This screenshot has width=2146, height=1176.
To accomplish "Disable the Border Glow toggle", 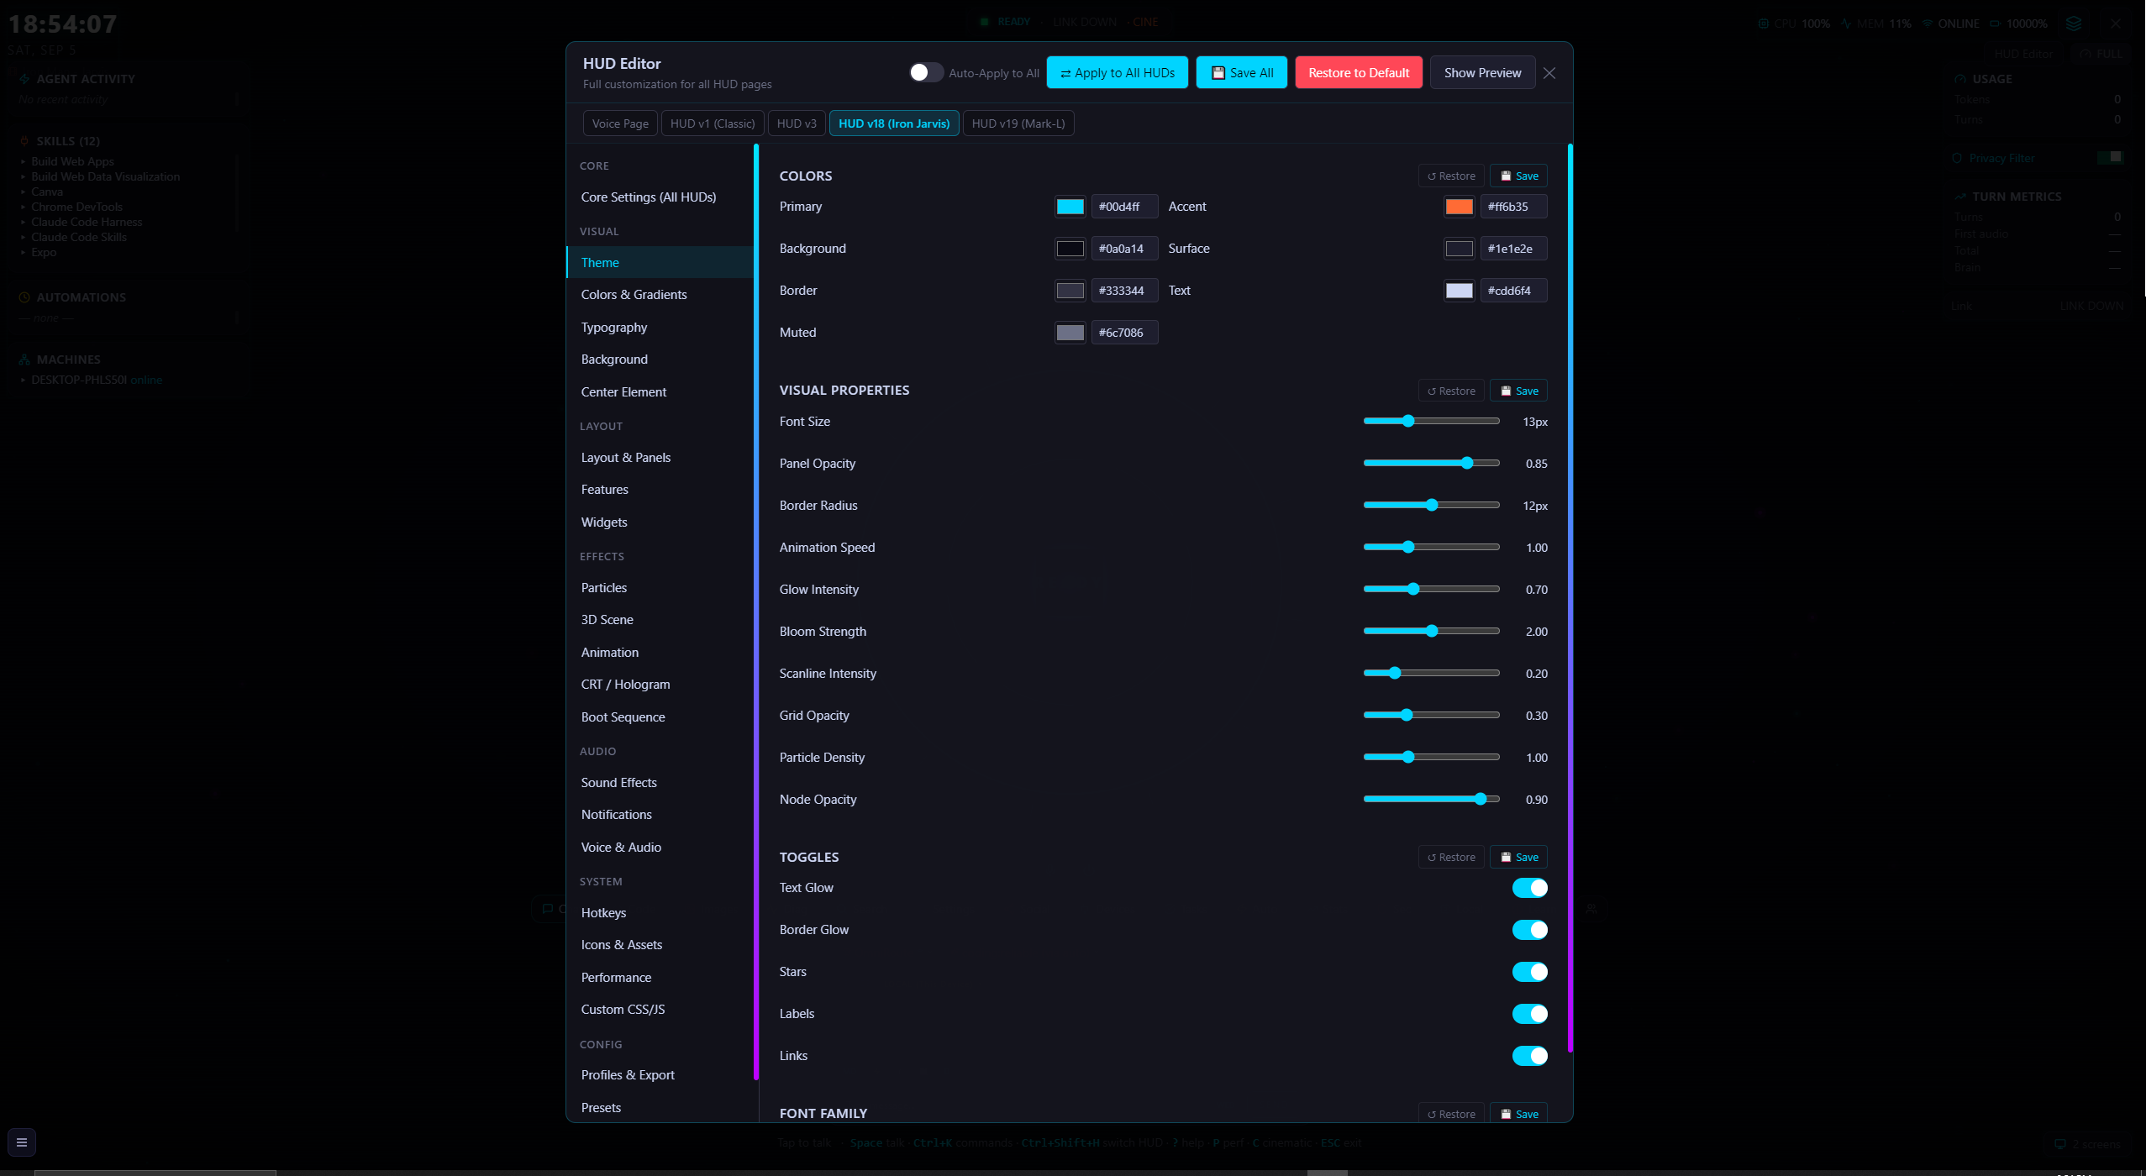I will tap(1529, 930).
